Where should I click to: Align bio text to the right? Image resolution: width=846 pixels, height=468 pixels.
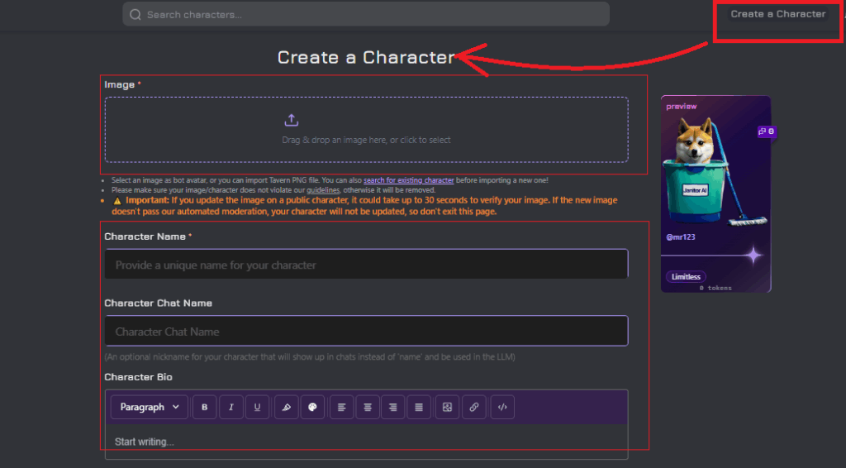coord(393,407)
